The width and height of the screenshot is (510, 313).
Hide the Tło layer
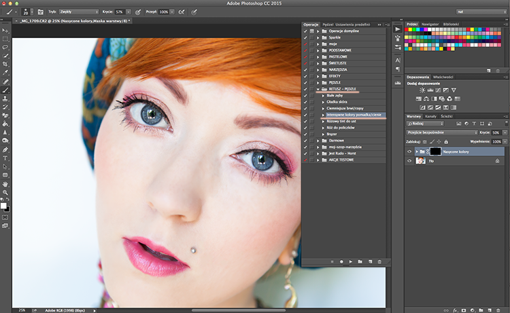tap(409, 161)
